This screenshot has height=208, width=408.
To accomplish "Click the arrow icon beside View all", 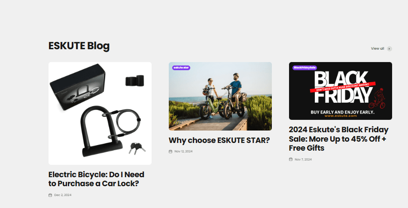I will pos(389,49).
